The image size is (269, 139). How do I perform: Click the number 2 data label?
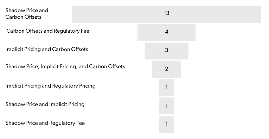click(x=166, y=69)
